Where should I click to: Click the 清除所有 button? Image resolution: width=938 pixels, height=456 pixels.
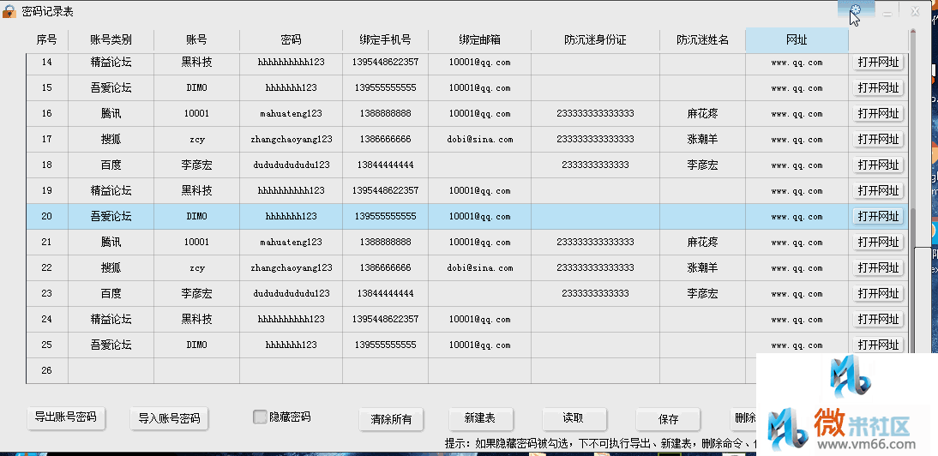391,419
